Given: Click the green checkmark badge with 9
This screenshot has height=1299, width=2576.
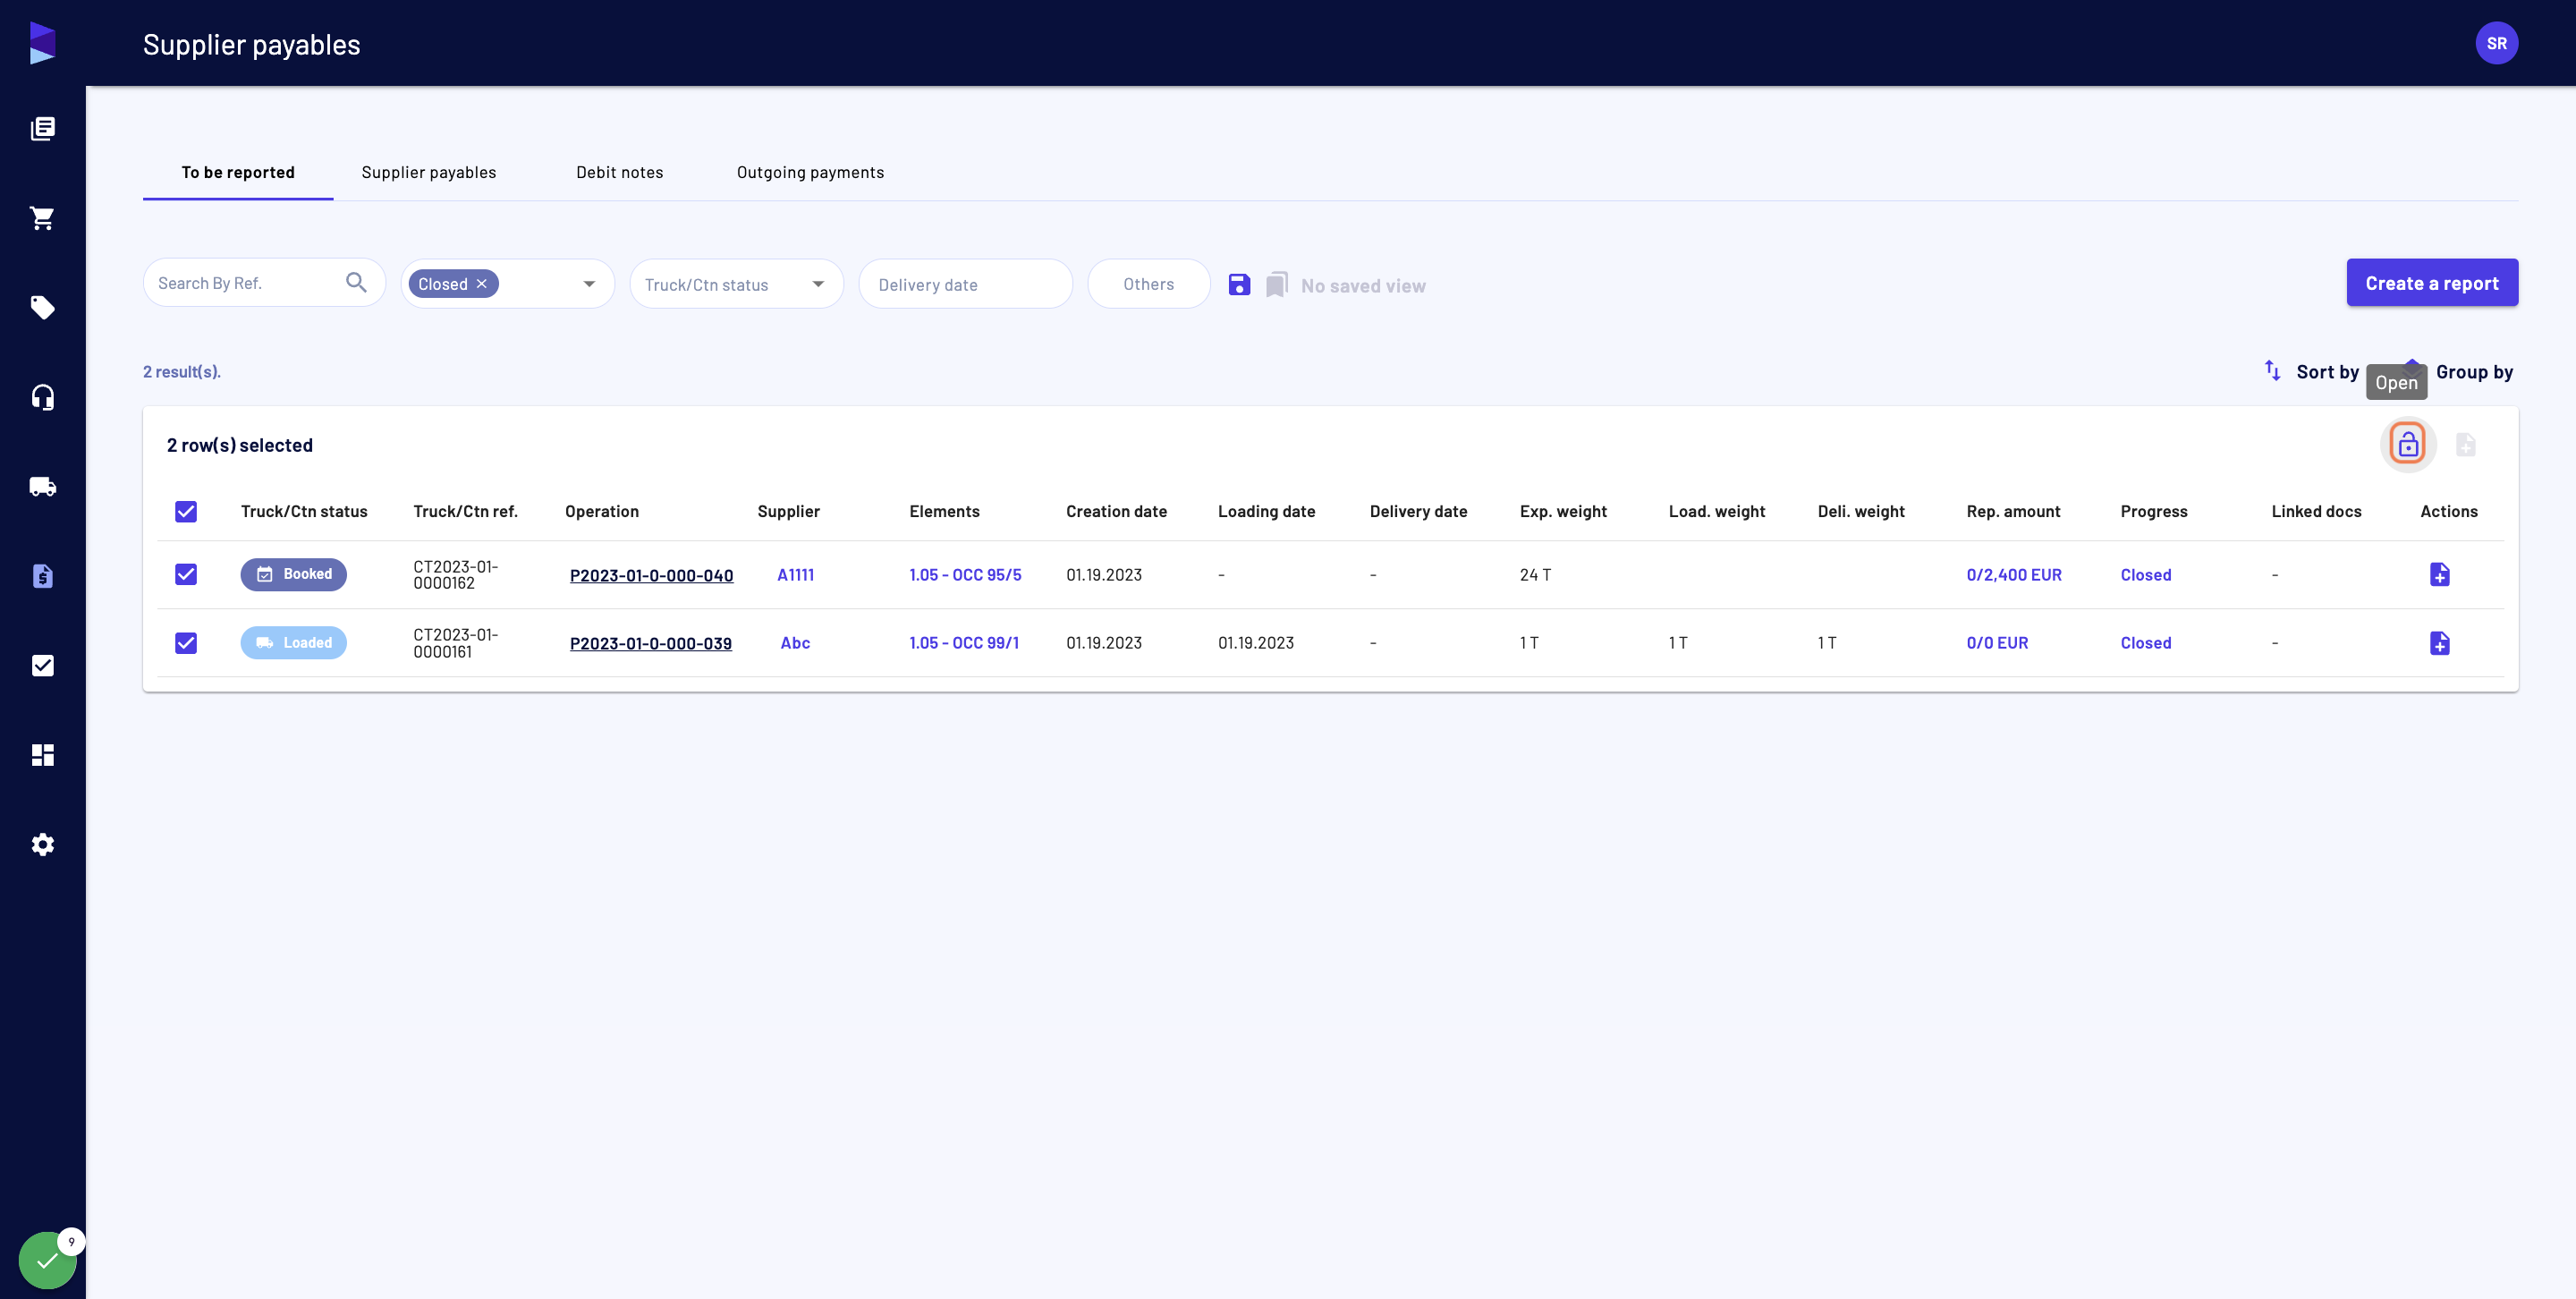Looking at the screenshot, I should point(47,1260).
